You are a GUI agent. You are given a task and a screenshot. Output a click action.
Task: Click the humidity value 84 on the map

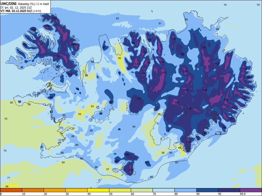point(171,153)
